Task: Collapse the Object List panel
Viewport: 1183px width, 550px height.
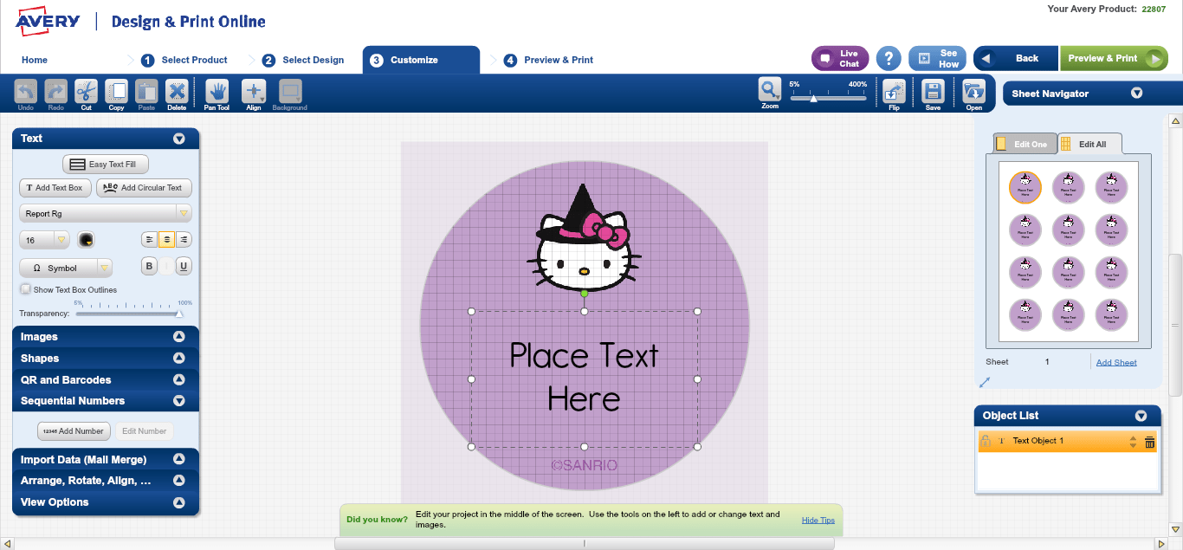Action: (1141, 416)
